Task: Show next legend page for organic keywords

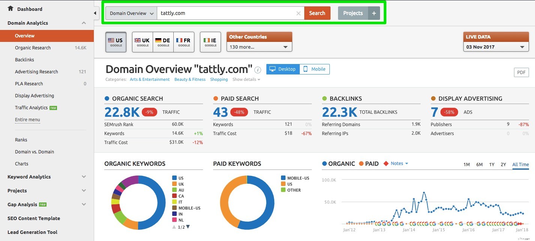Action: (x=188, y=226)
